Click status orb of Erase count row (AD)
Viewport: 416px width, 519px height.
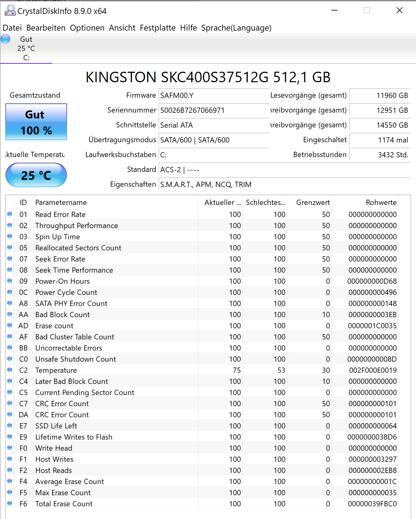click(x=10, y=325)
